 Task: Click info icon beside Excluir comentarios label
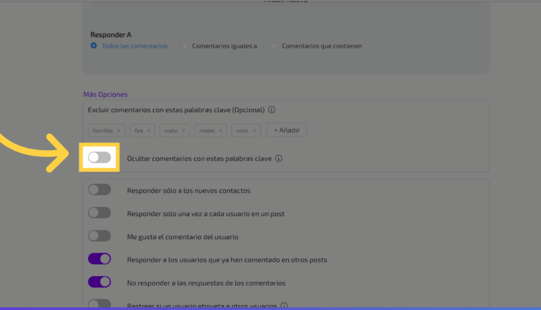click(272, 110)
